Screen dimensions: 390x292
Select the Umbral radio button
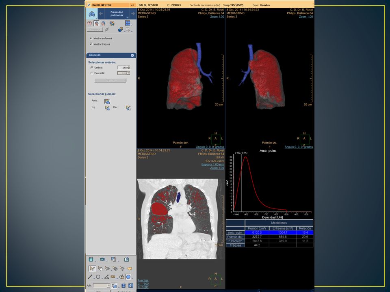(x=92, y=68)
